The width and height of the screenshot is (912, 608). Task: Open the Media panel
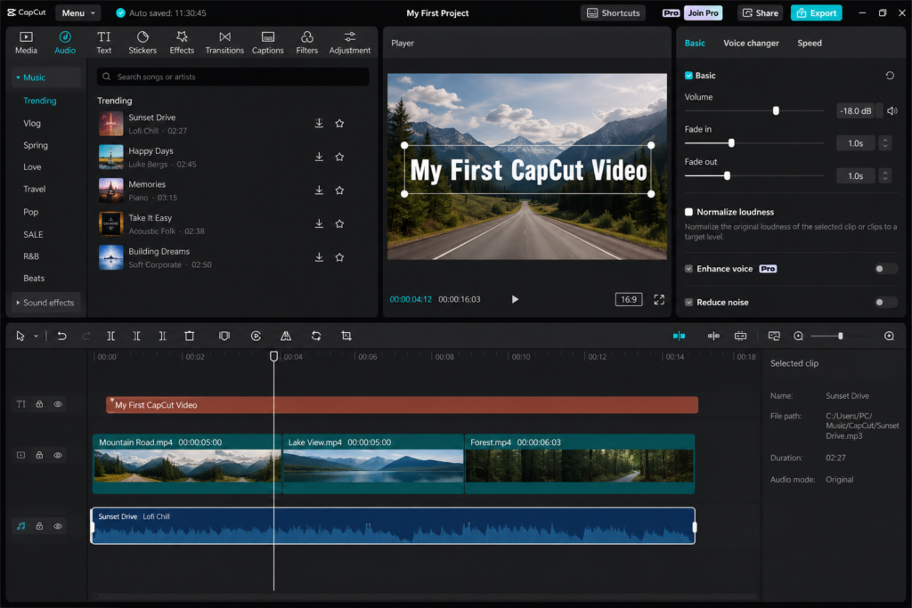[26, 43]
